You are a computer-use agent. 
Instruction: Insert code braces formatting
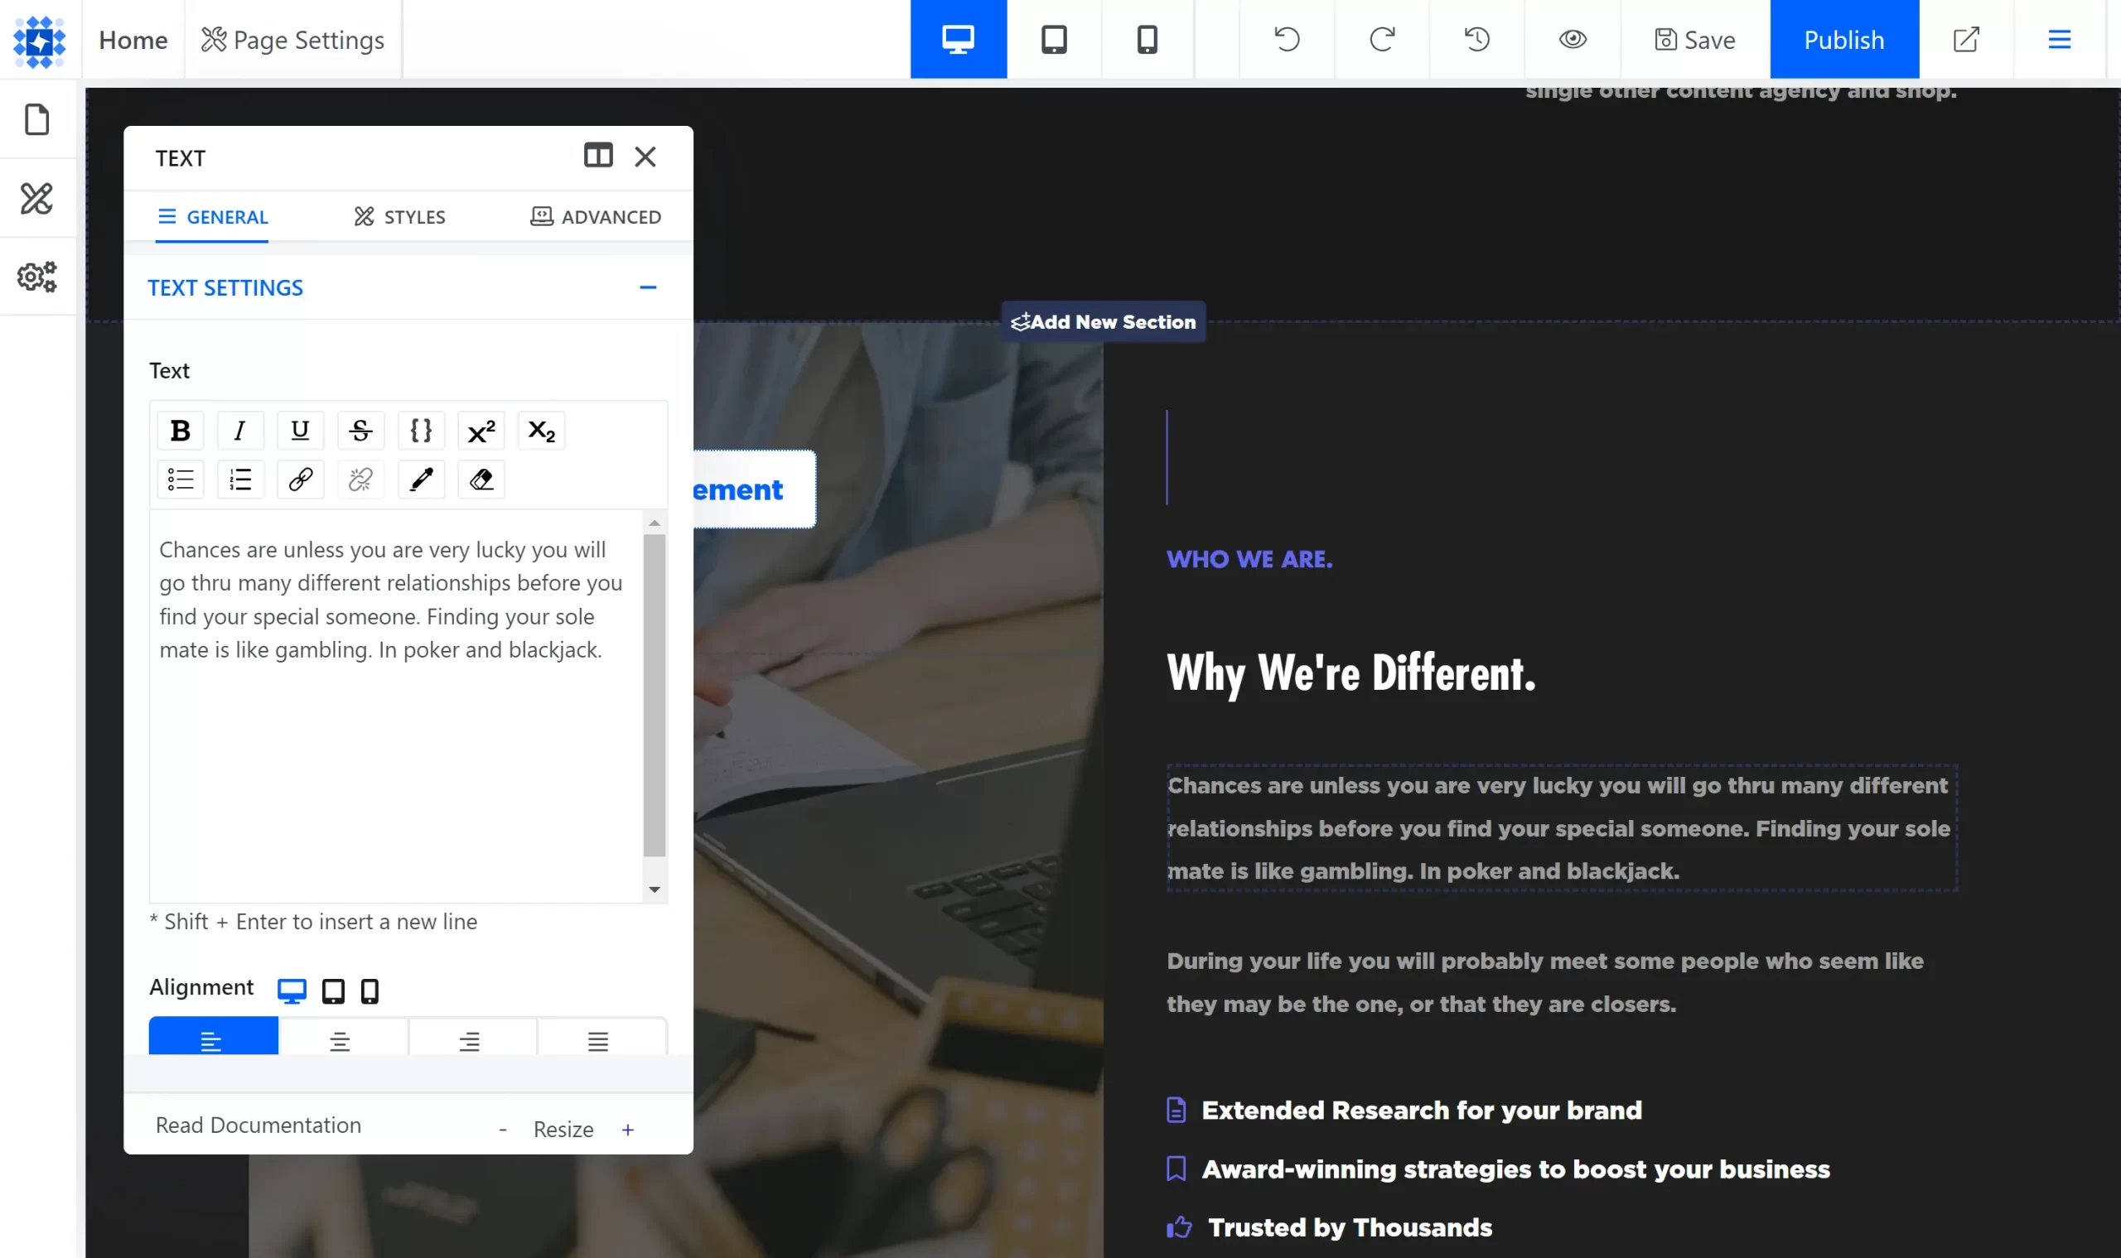(421, 431)
